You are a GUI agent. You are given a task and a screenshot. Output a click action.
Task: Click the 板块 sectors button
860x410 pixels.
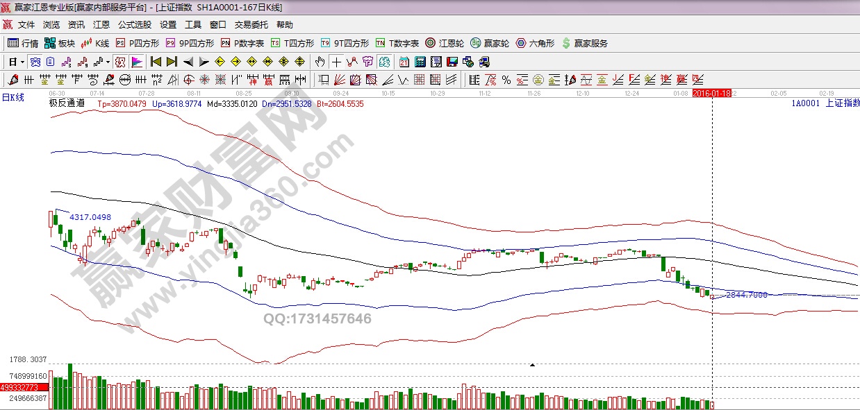pyautogui.click(x=60, y=43)
